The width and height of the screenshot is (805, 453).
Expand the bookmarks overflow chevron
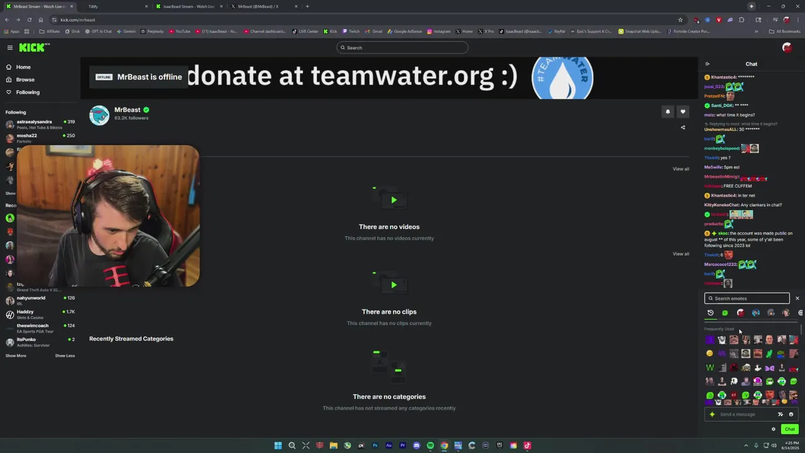[756, 31]
